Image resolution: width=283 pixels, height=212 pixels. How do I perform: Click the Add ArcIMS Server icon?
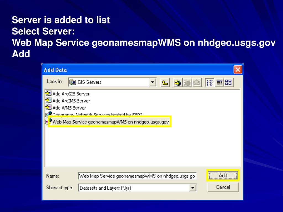48,100
